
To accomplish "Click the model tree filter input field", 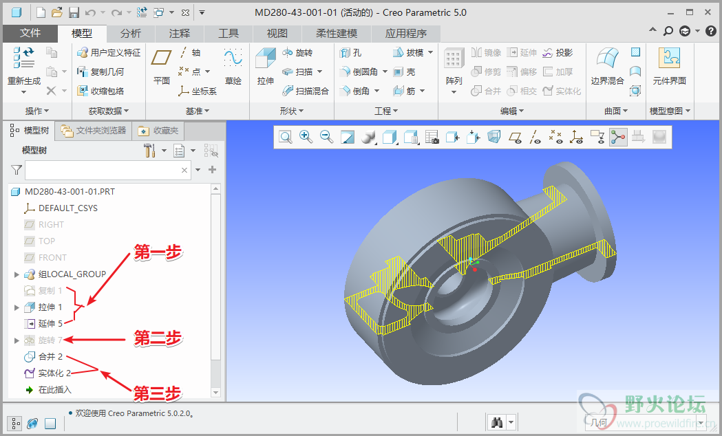I will 108,170.
